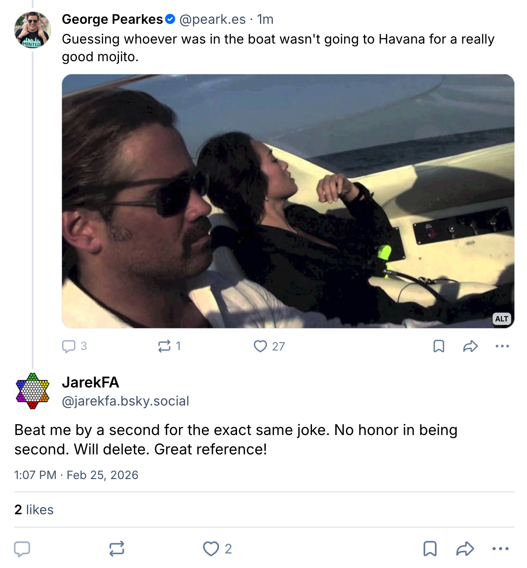Bookmark George Pearkes' post
This screenshot has height=568, width=527.
tap(438, 346)
